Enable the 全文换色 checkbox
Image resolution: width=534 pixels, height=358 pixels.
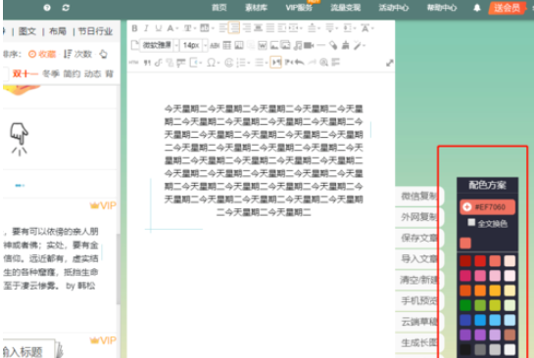tap(471, 223)
